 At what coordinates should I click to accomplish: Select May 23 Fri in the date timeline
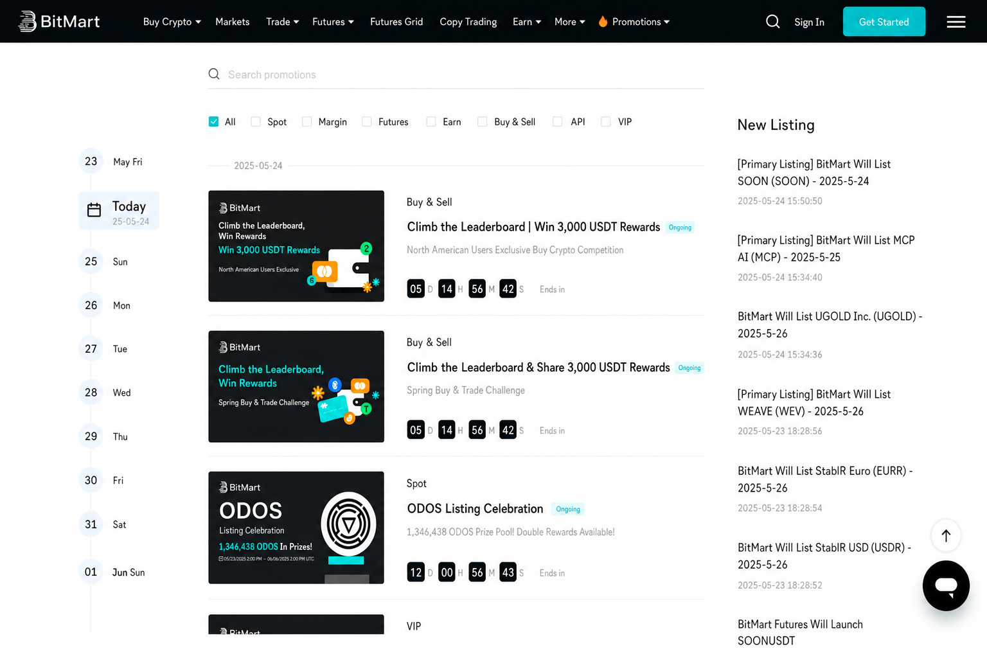tap(111, 161)
